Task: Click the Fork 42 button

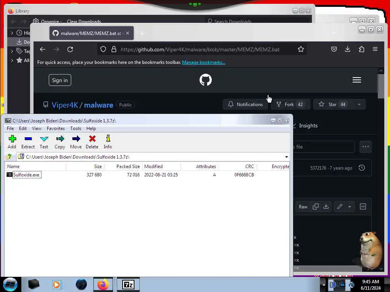Action: click(x=290, y=104)
